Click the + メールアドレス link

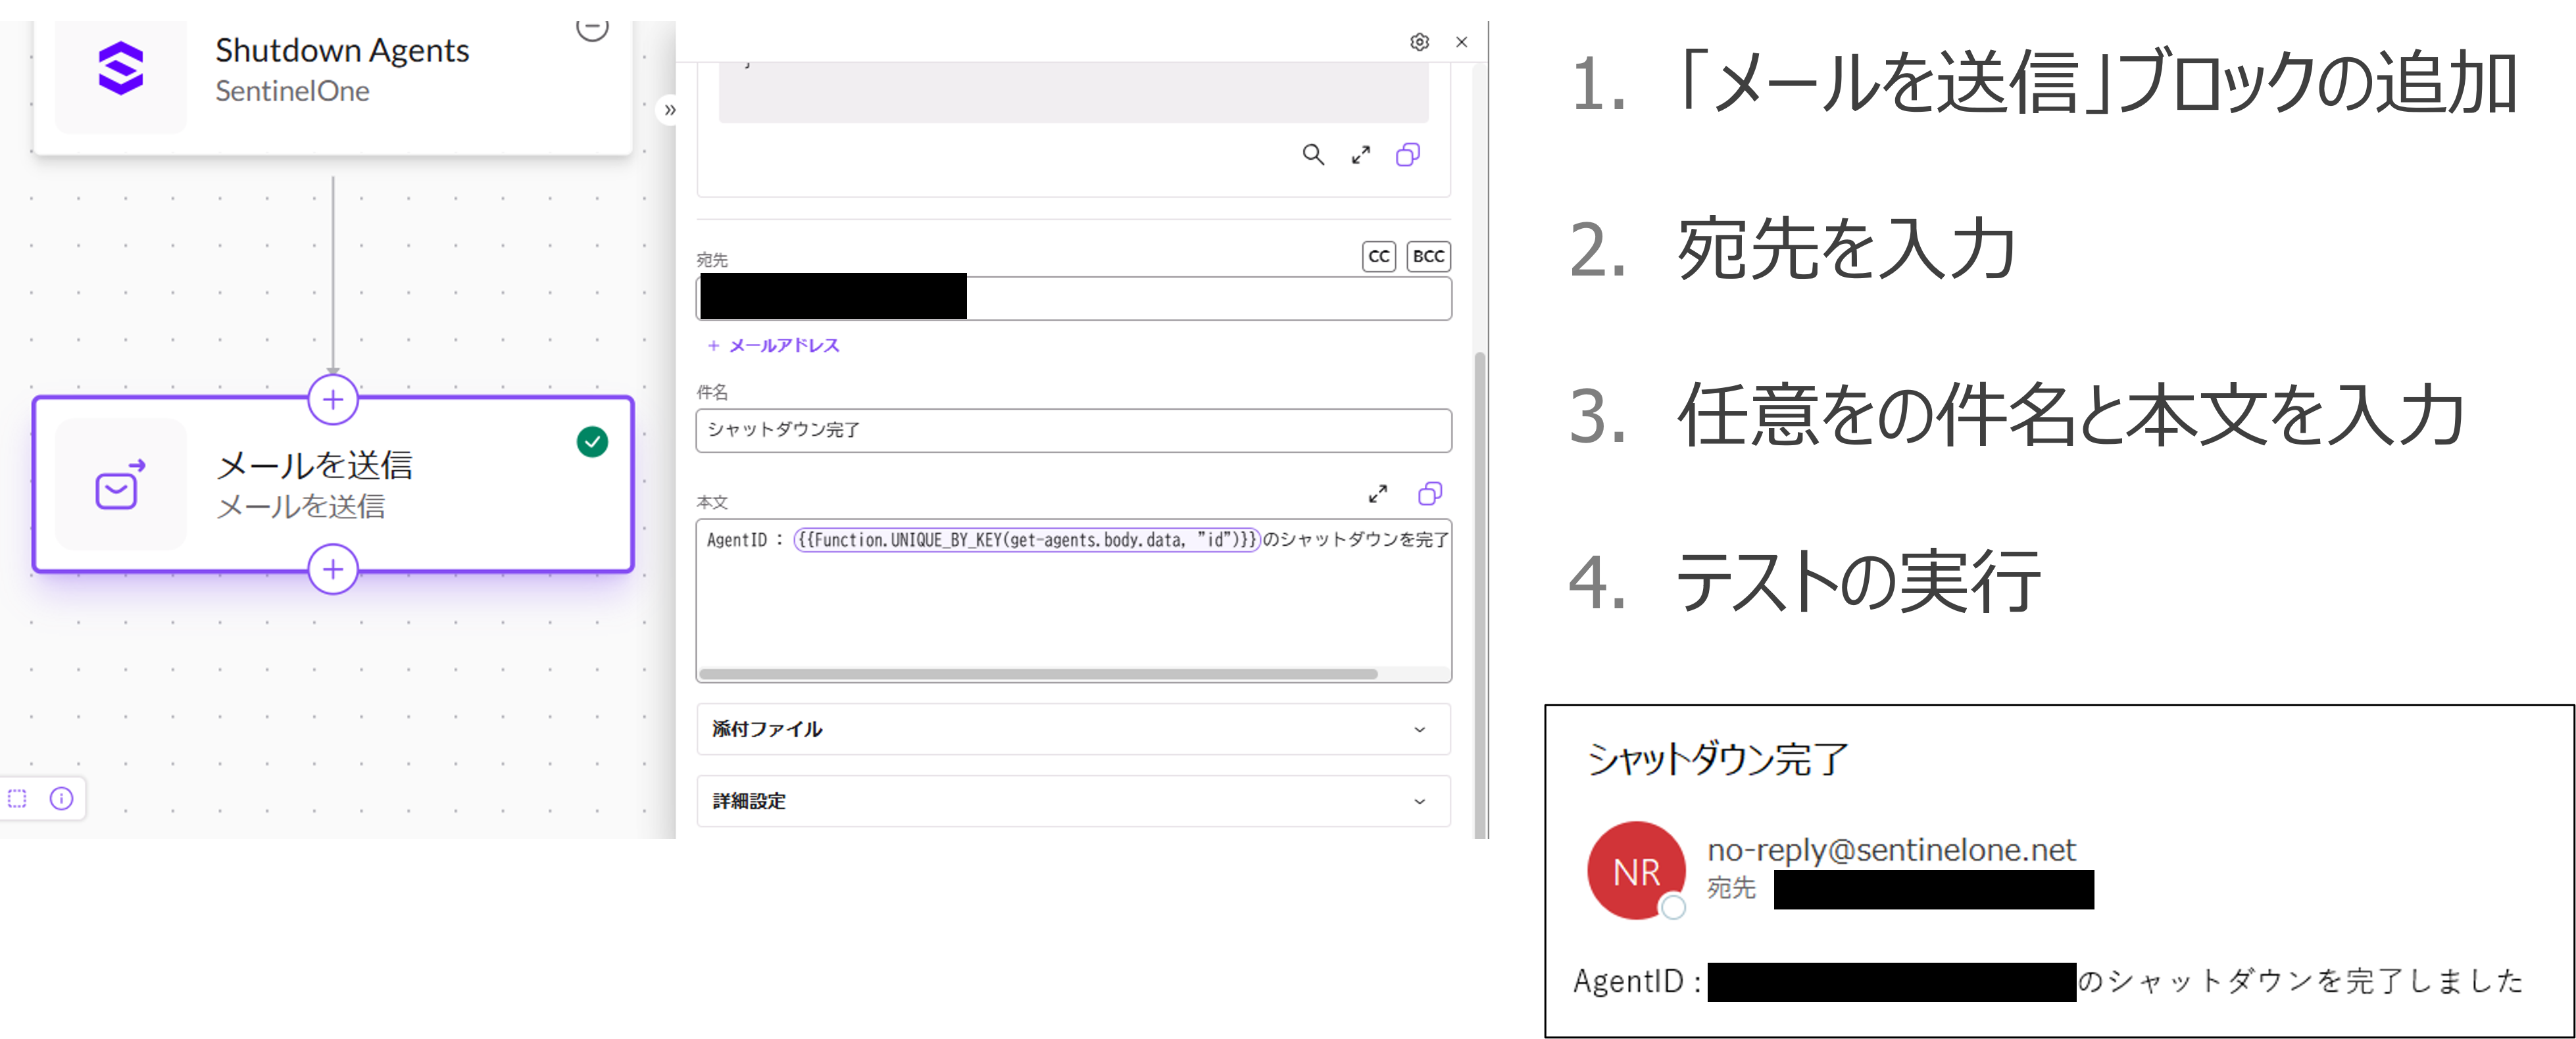(774, 346)
